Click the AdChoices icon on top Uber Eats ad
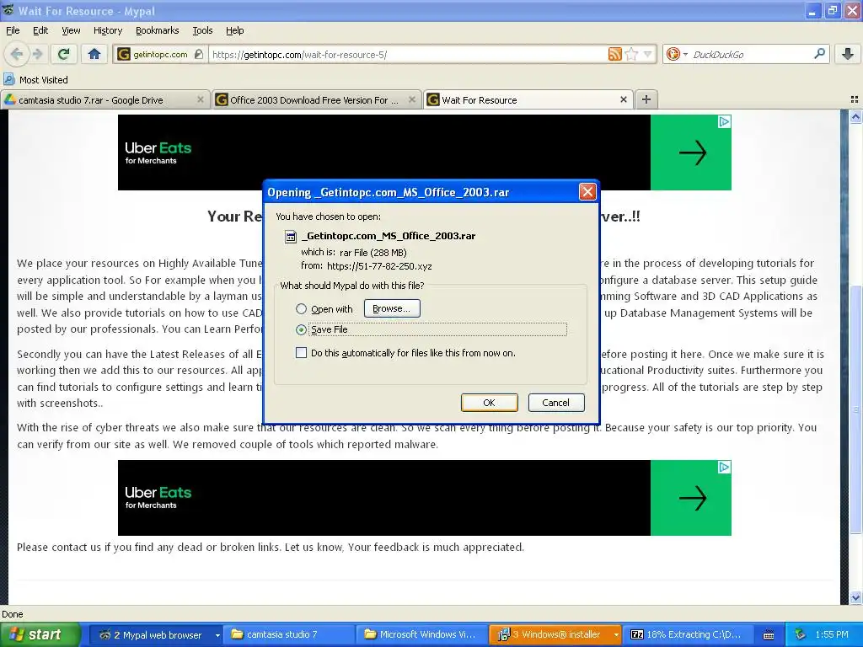863x647 pixels. click(724, 121)
